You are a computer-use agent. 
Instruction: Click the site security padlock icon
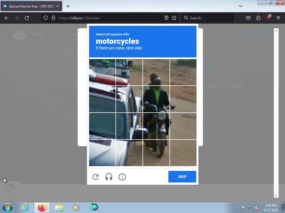click(53, 18)
